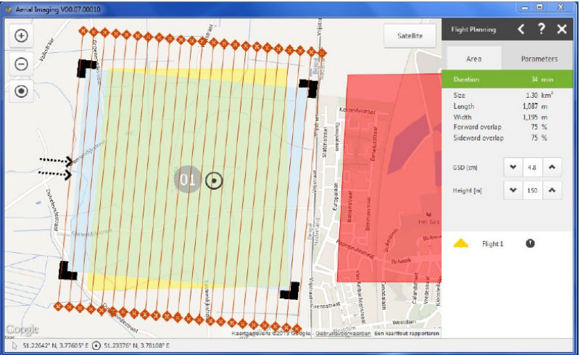Viewport: 580px width, 355px height.
Task: Open help via the question mark icon
Action: 541,29
